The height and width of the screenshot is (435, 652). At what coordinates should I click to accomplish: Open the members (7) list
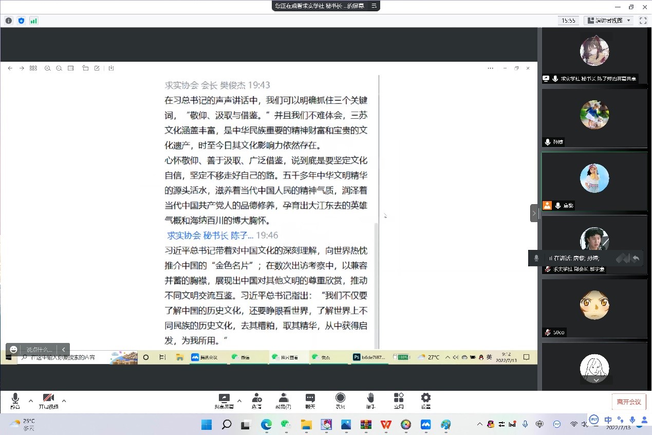pos(283,400)
